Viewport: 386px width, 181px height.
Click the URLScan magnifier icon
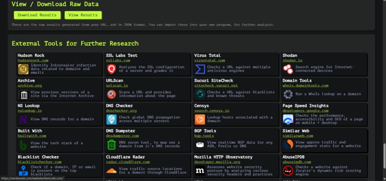pos(112,94)
